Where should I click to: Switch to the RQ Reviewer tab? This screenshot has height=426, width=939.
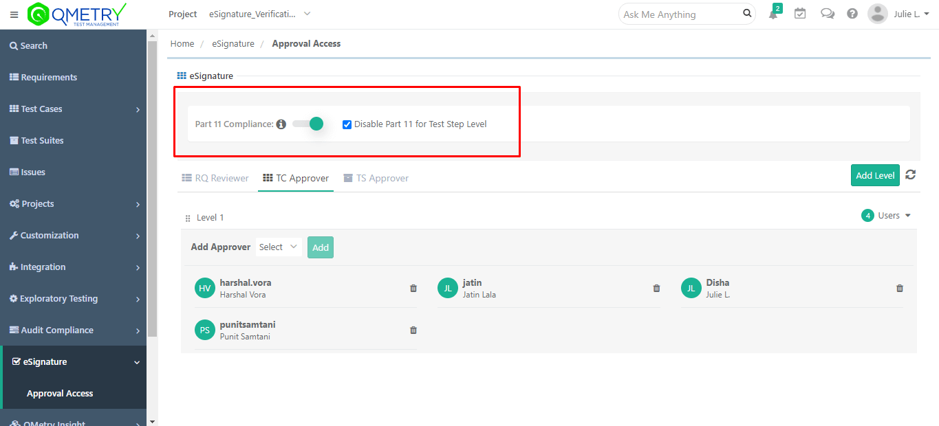pos(215,178)
